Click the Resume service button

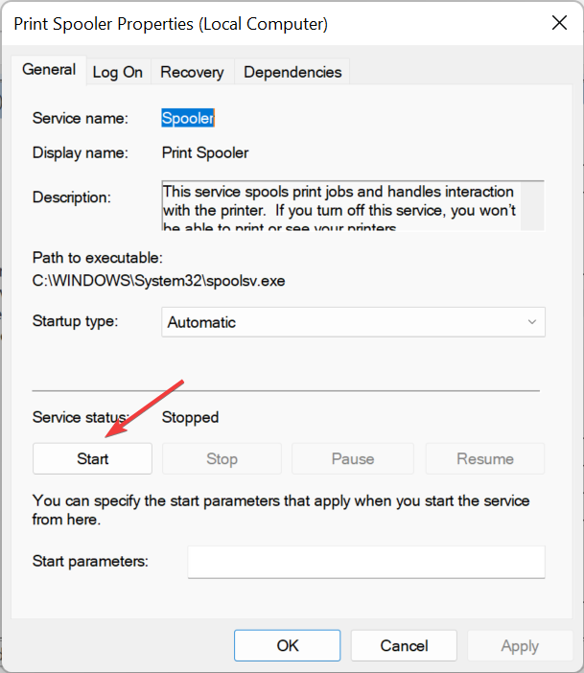point(484,458)
